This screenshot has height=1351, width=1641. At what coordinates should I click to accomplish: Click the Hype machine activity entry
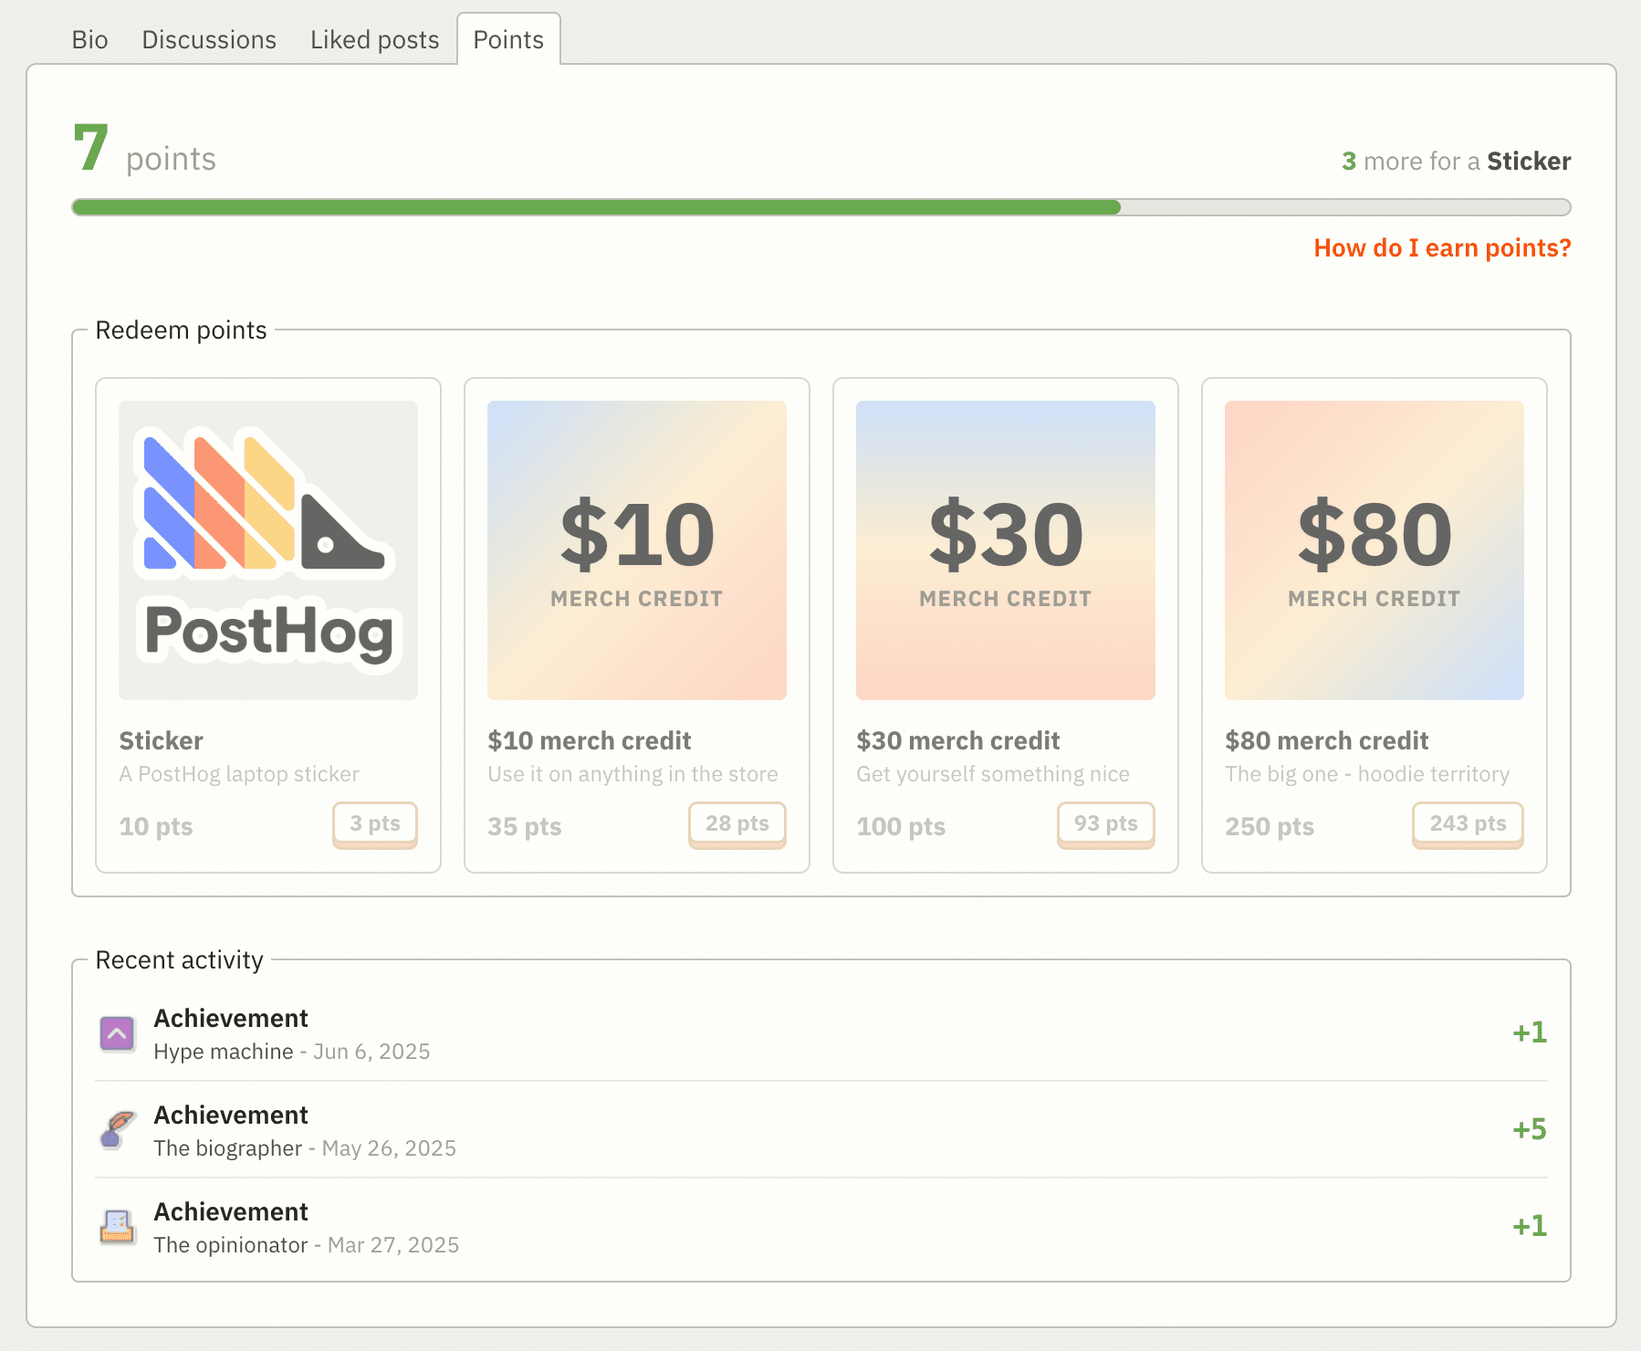(x=292, y=1033)
